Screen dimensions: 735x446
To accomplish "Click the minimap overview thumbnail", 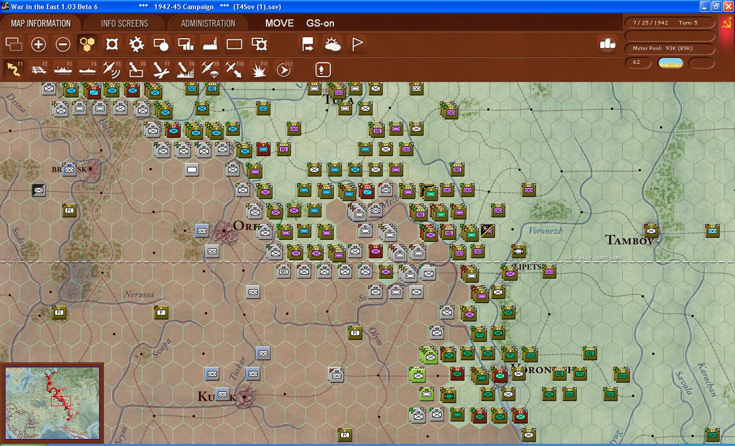I will click(x=53, y=403).
